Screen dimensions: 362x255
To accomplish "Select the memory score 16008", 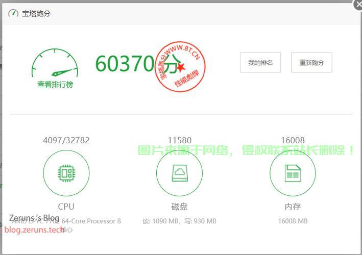I will (293, 140).
